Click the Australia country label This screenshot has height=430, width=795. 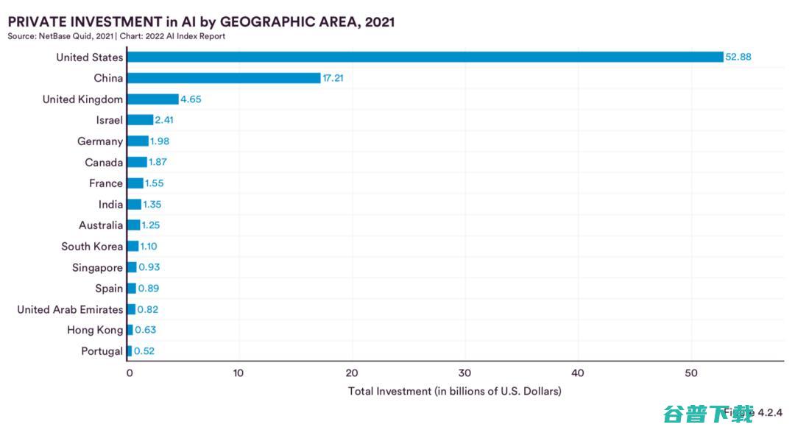point(101,225)
